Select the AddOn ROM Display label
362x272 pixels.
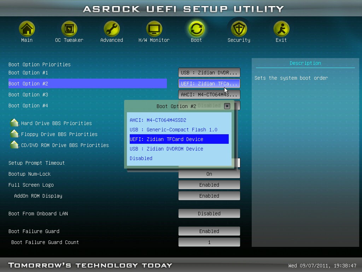pyautogui.click(x=38, y=196)
